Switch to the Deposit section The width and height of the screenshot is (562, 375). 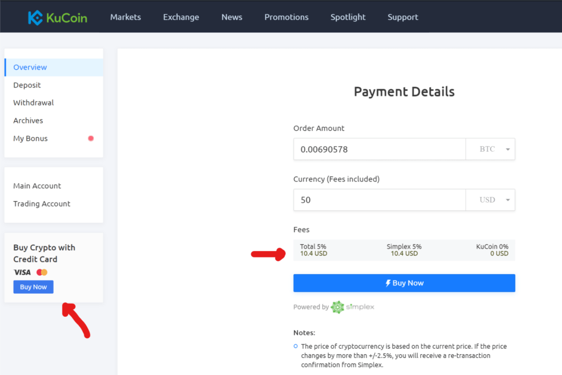click(x=27, y=85)
